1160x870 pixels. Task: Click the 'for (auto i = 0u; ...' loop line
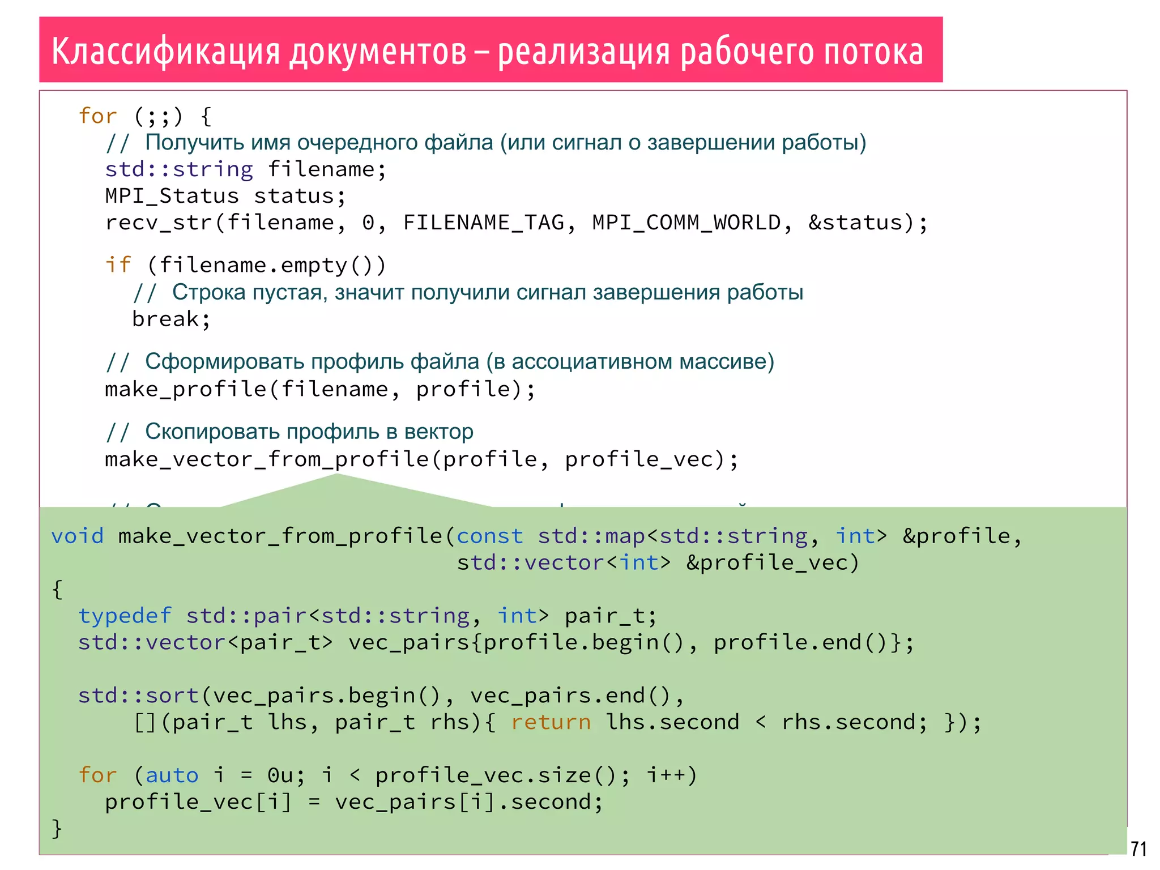(388, 775)
